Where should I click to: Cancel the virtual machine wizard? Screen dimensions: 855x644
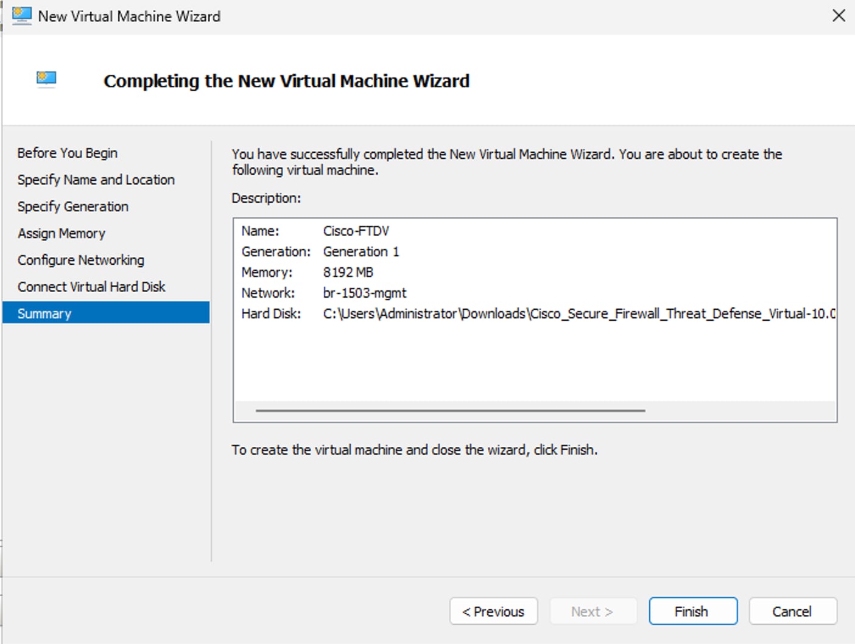[x=792, y=611]
